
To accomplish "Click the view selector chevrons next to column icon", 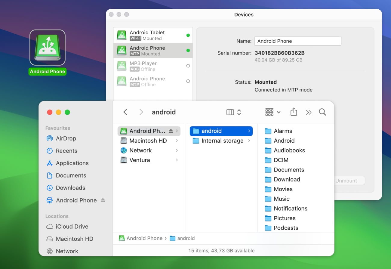I will pos(239,112).
